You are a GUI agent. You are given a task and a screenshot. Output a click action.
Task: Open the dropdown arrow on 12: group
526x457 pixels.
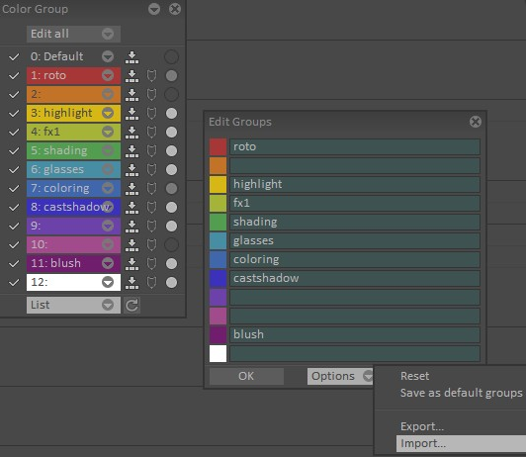tap(108, 282)
